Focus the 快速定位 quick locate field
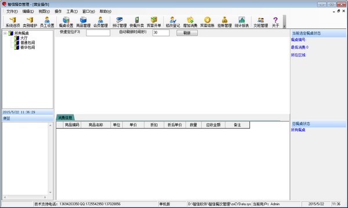The width and height of the screenshot is (348, 208). click(x=98, y=33)
